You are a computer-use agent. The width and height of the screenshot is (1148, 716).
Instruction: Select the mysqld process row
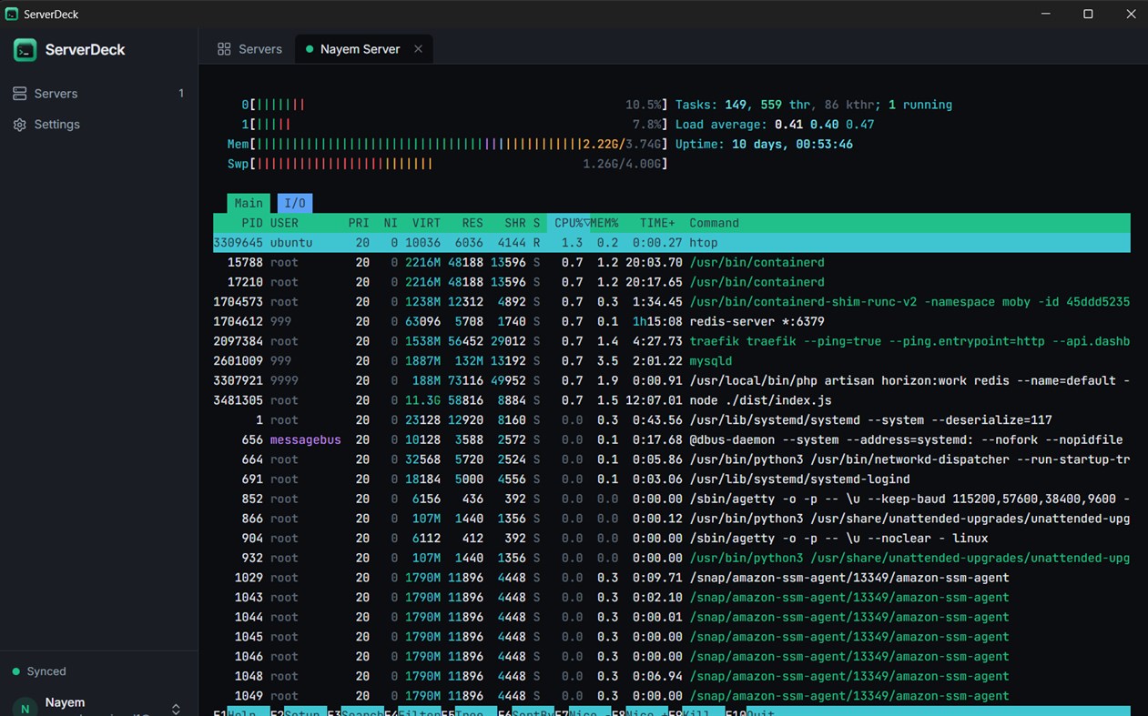(672, 361)
